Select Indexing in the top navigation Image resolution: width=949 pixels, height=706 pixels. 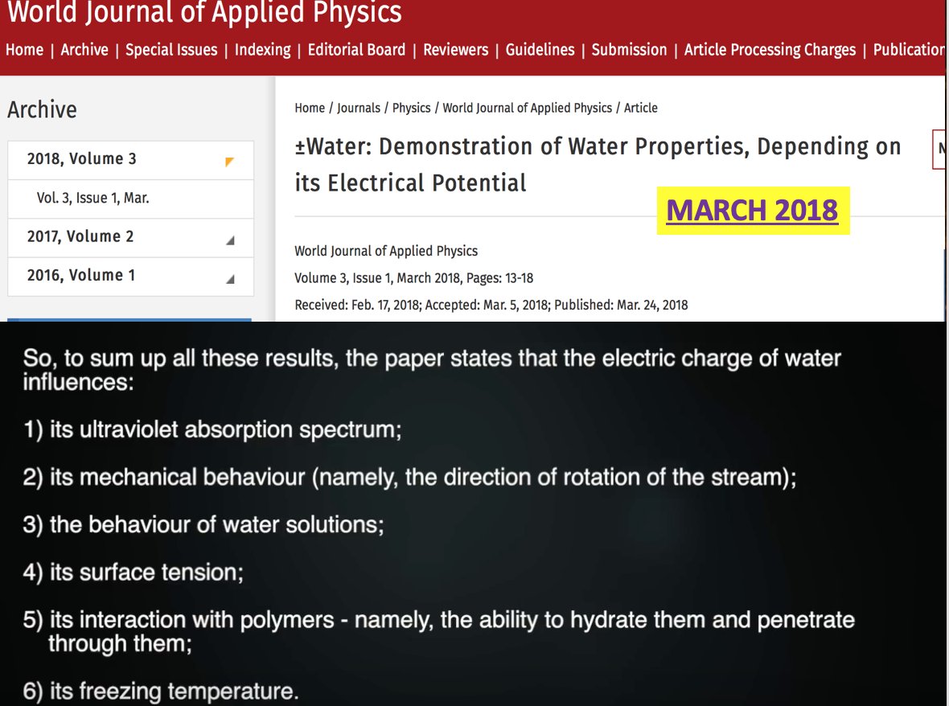(x=262, y=50)
